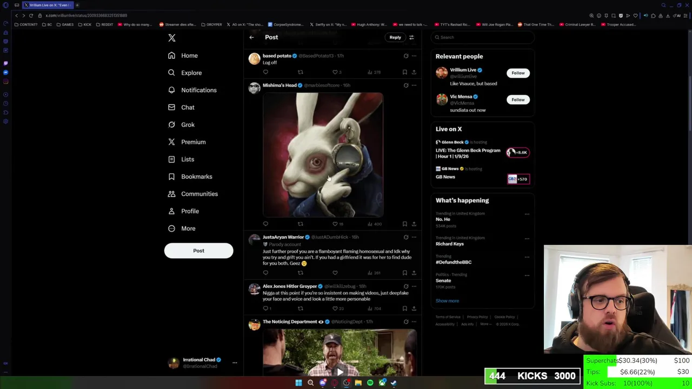692x389 pixels.
Task: Like JustaAryan Warrior's post
Action: pos(335,273)
